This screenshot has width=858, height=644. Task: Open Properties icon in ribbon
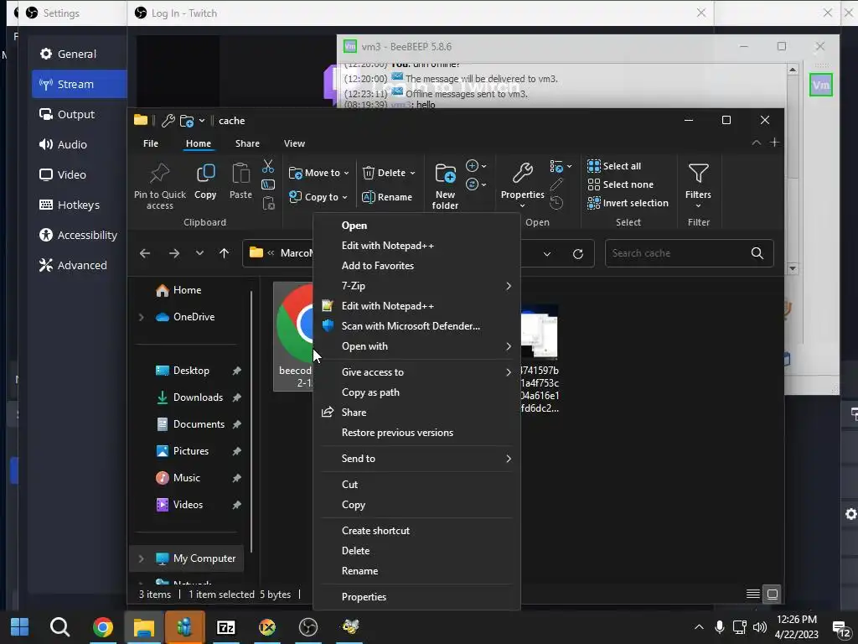pyautogui.click(x=523, y=174)
